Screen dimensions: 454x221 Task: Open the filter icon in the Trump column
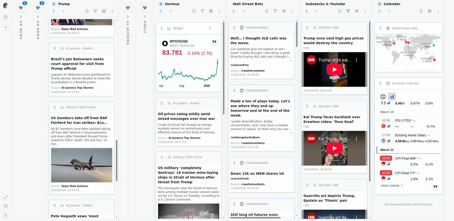click(95, 11)
